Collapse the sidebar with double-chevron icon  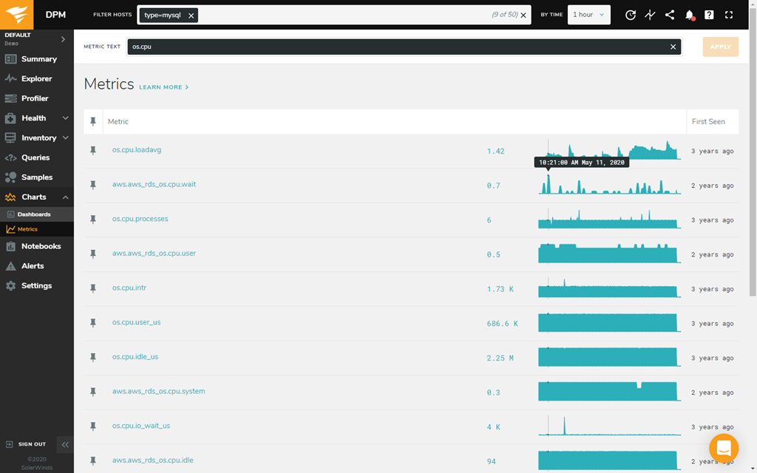(65, 444)
